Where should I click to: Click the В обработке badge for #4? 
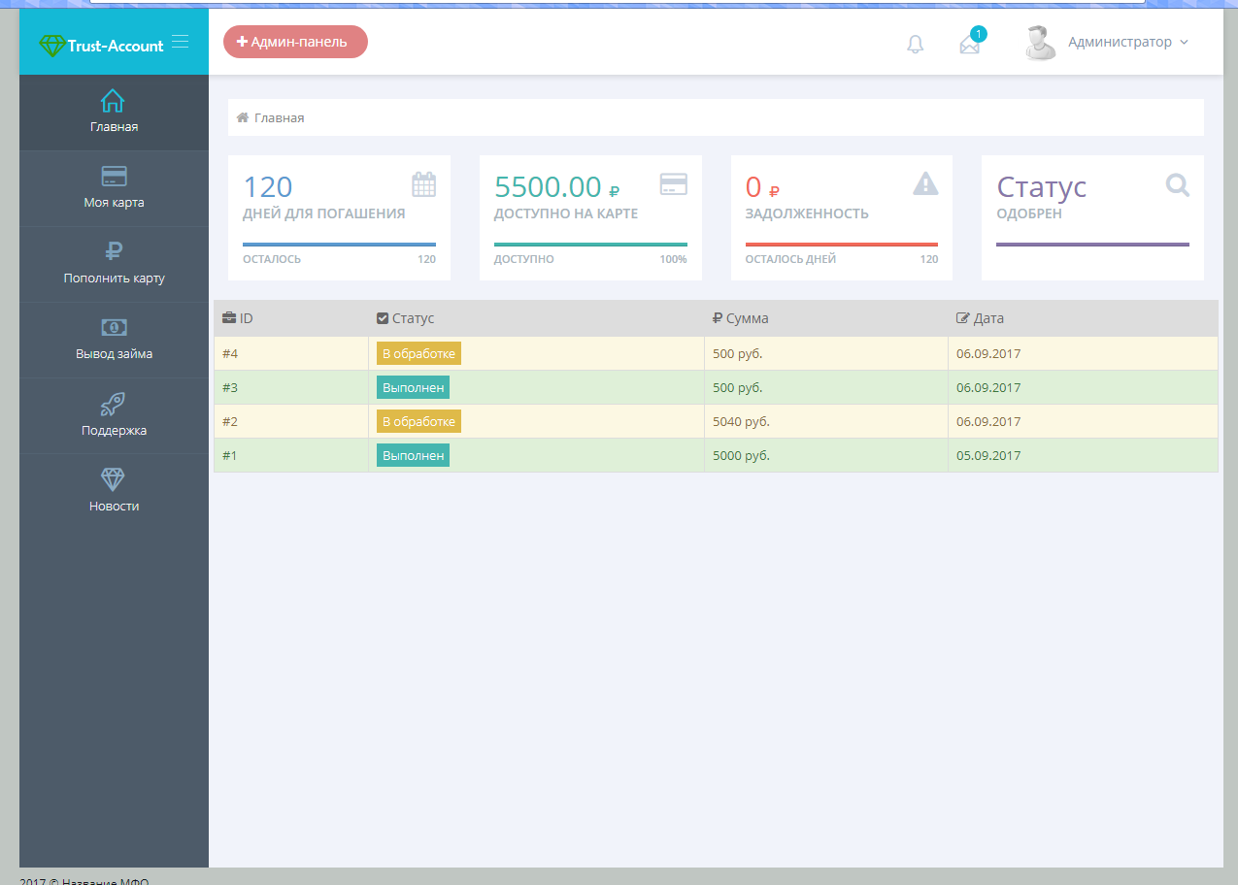[418, 354]
